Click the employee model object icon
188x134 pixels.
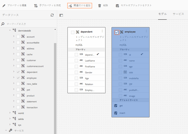coord(122,32)
